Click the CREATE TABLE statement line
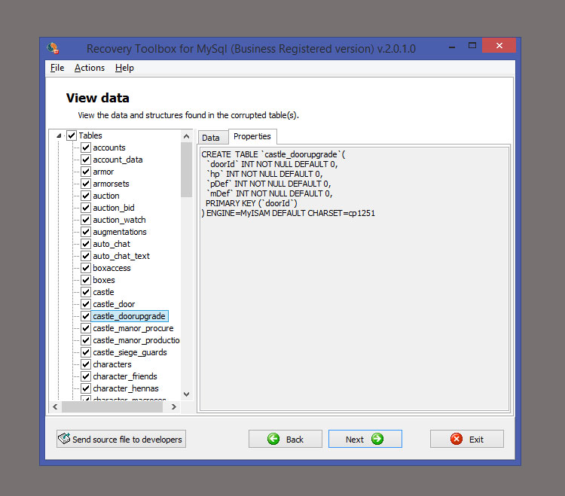565x496 pixels. coord(273,154)
